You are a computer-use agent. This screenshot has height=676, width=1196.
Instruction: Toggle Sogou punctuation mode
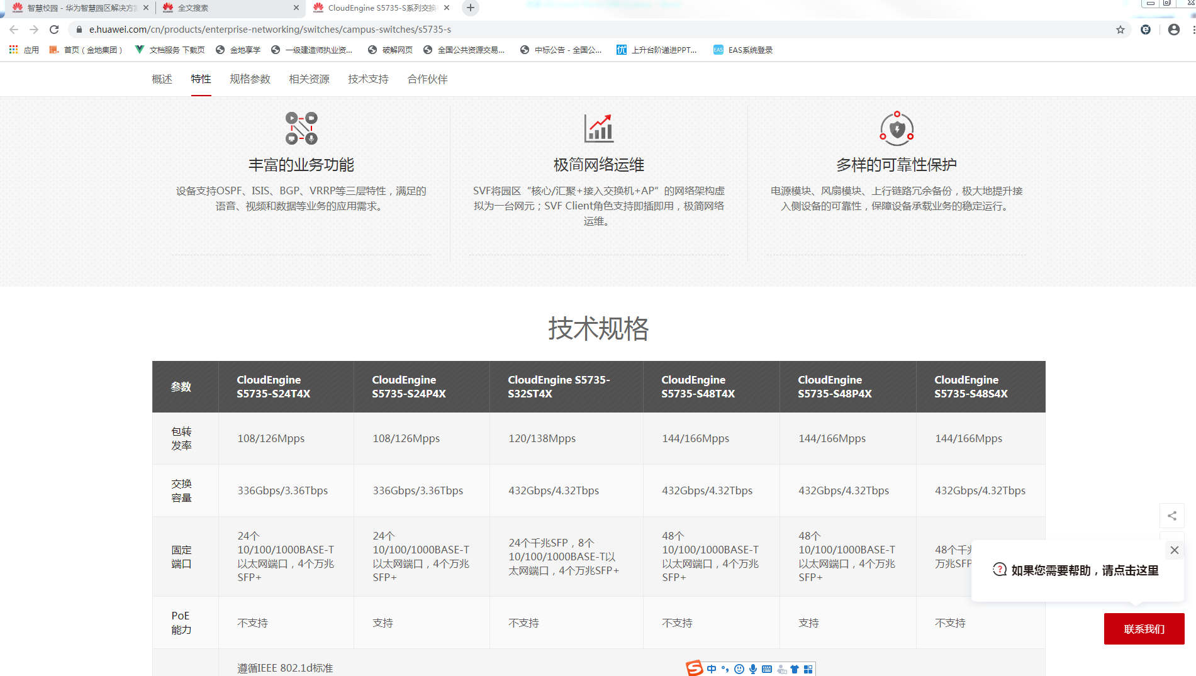pos(725,669)
